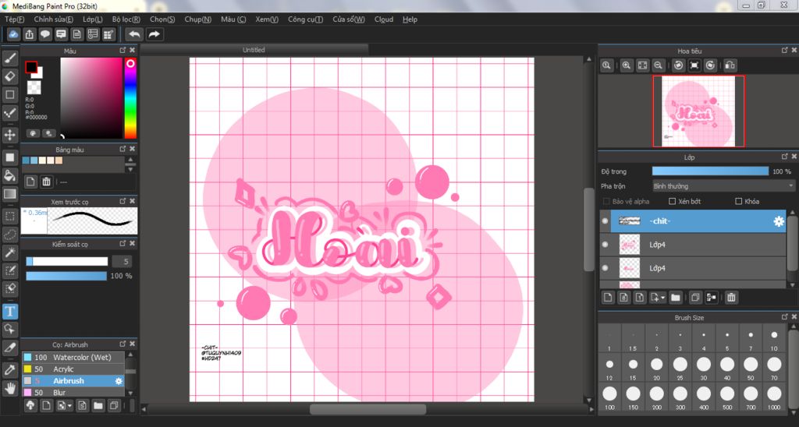This screenshot has width=799, height=427.
Task: Click the cloud sync toolbar icon
Action: pos(13,34)
